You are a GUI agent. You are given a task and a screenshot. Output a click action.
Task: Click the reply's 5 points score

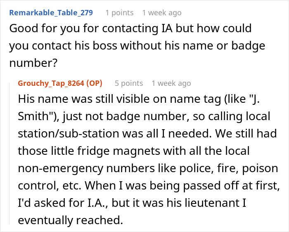pos(129,83)
